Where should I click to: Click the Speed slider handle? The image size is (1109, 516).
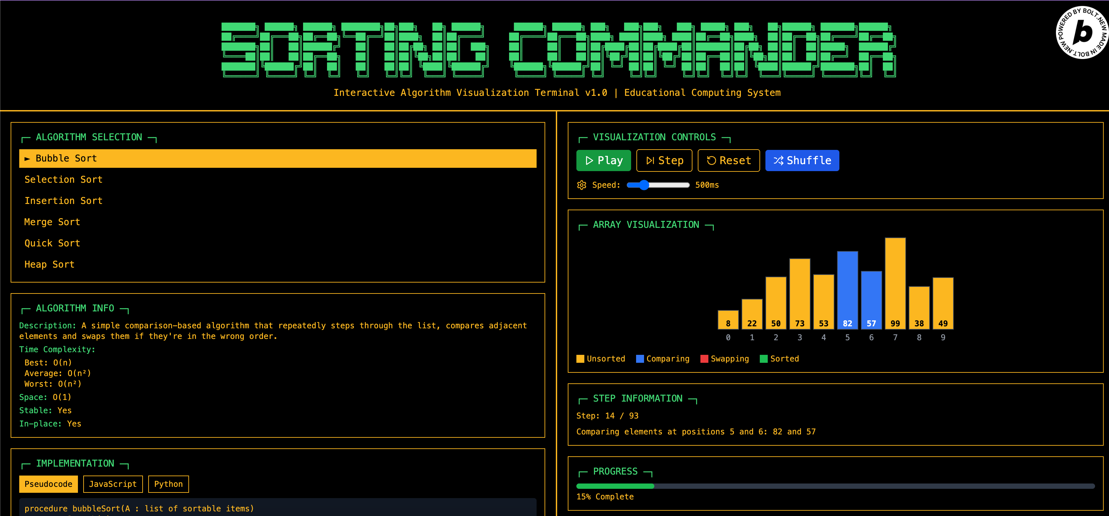[x=644, y=185]
